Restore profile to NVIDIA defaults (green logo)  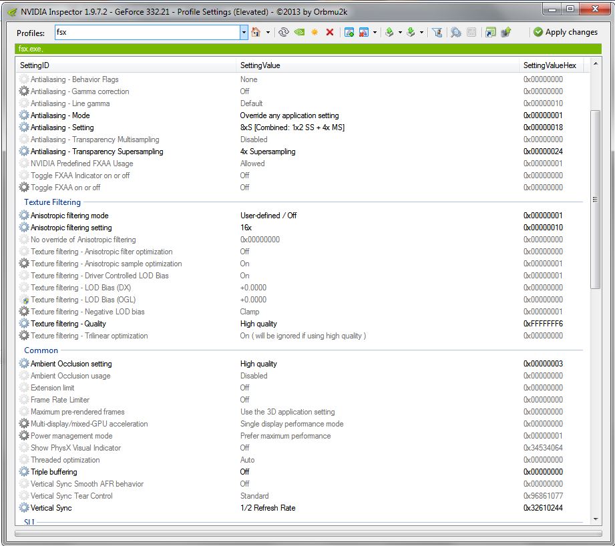[x=299, y=32]
